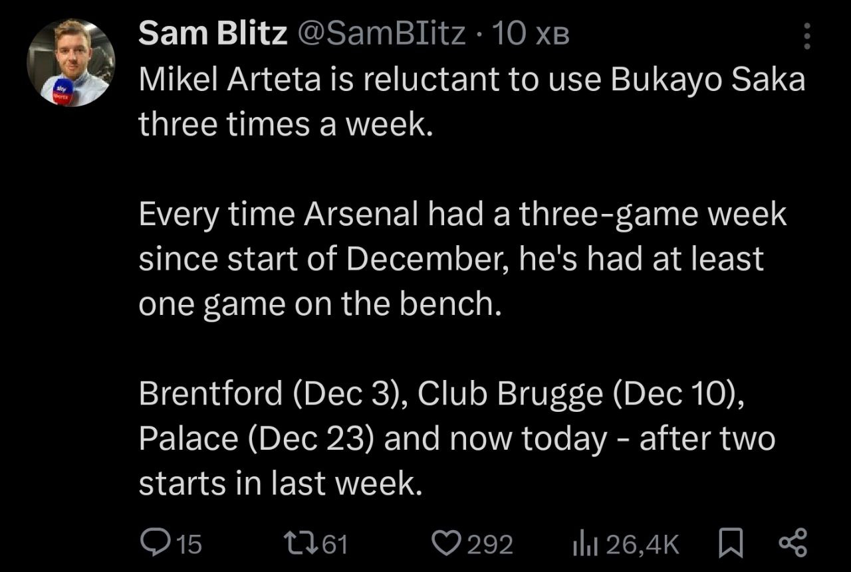Image resolution: width=851 pixels, height=572 pixels.
Task: Click the "starts in last week" text
Action: [x=280, y=484]
